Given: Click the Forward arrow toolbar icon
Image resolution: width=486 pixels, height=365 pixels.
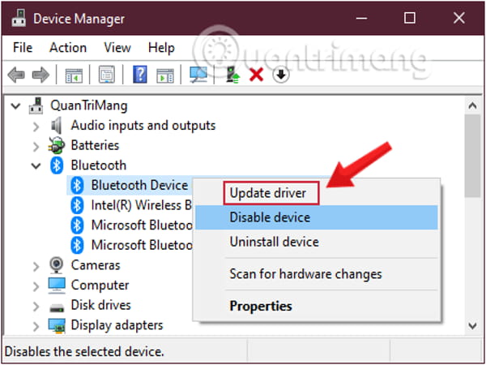Looking at the screenshot, I should [40, 75].
